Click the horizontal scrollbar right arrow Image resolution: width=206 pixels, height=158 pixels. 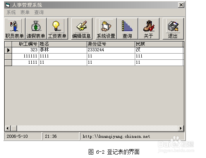(181, 128)
